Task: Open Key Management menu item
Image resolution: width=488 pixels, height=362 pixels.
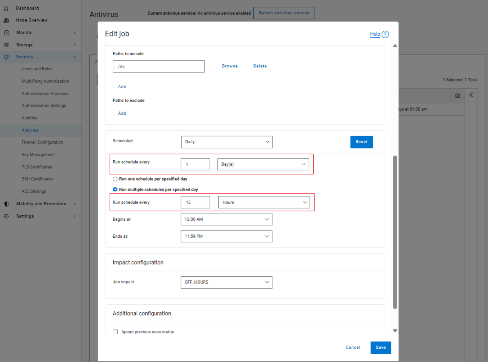Action: coord(38,155)
